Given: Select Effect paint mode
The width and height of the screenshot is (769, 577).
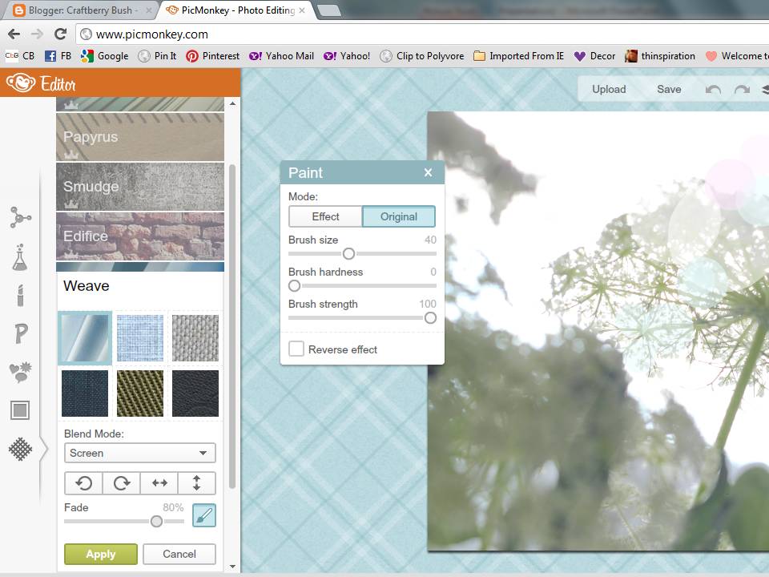Looking at the screenshot, I should pyautogui.click(x=326, y=216).
